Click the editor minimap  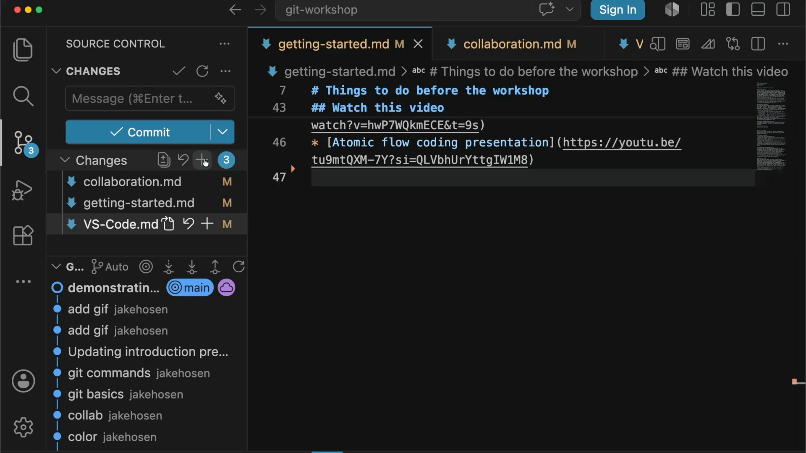pos(771,126)
